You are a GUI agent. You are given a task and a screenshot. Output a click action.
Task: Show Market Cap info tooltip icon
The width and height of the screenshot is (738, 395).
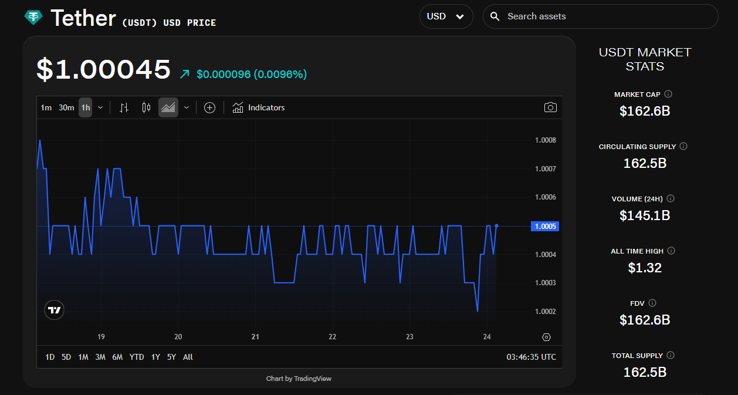[668, 94]
